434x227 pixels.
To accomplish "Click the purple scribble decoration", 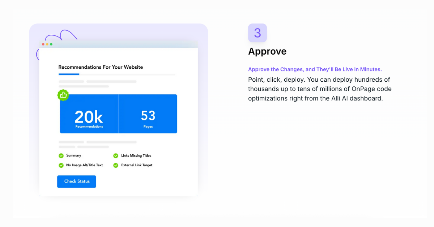I will coord(61,35).
